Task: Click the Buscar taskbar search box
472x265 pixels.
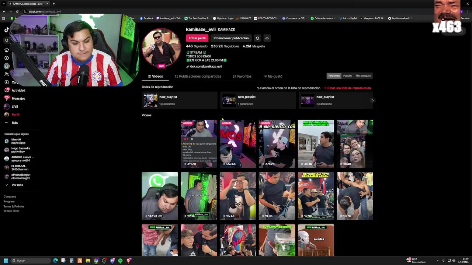Action: (x=31, y=261)
